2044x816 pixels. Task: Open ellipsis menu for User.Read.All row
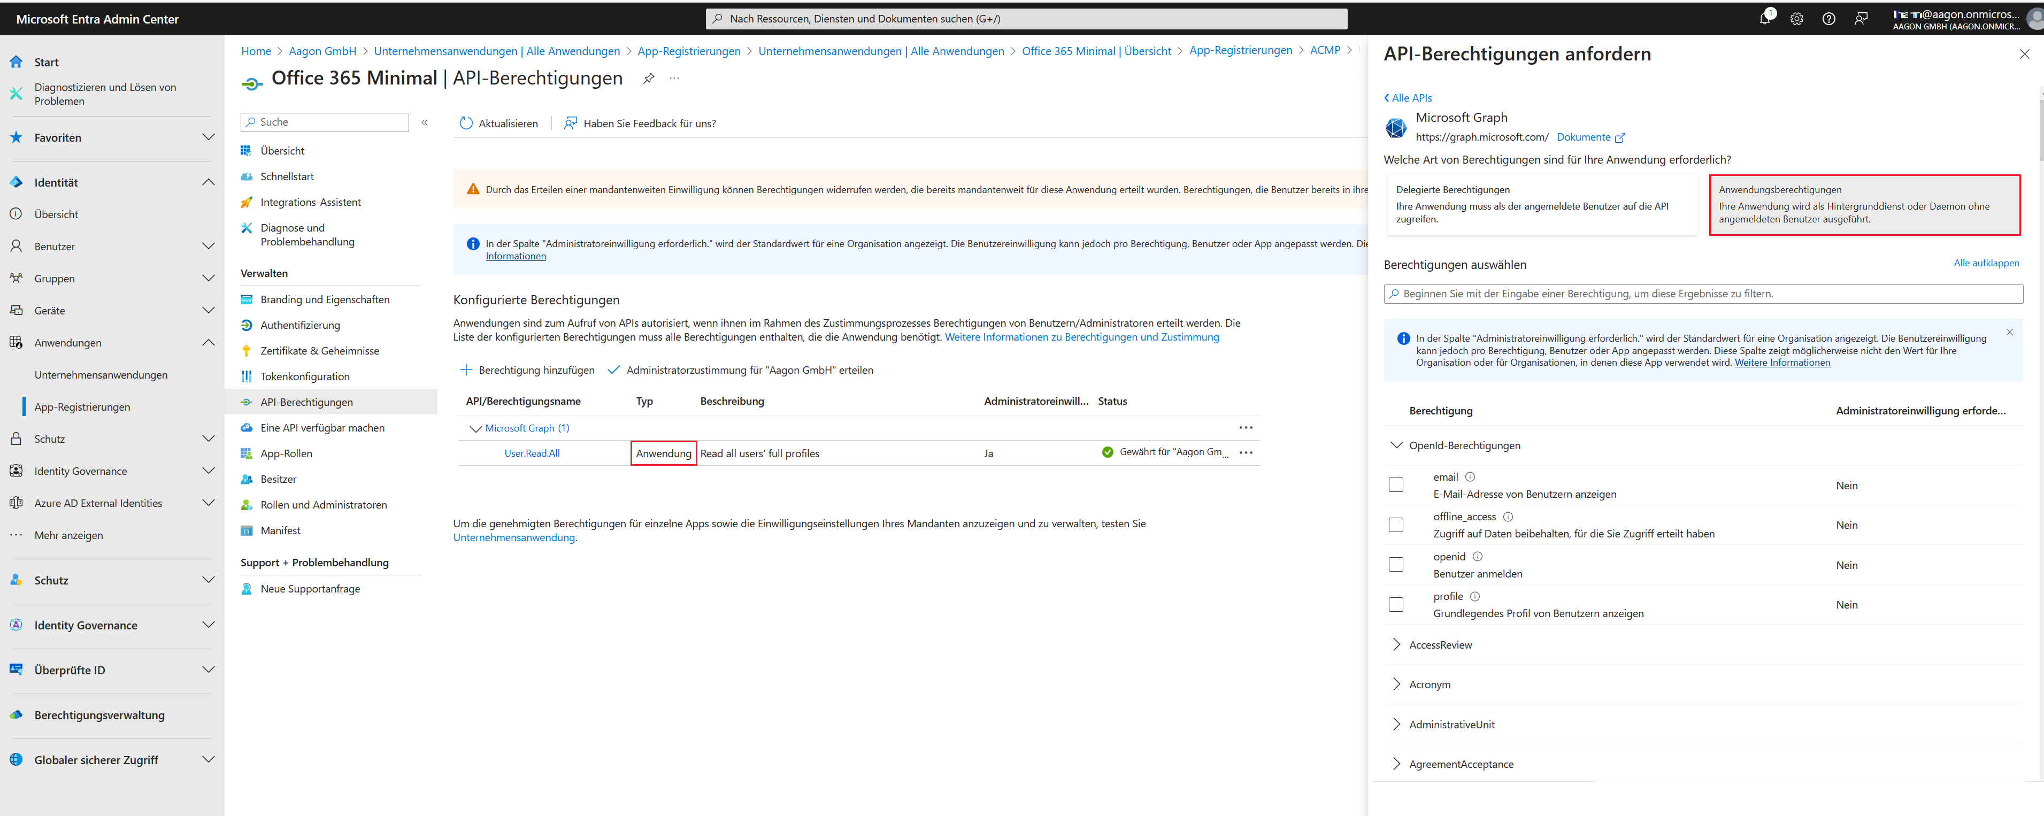pyautogui.click(x=1246, y=453)
